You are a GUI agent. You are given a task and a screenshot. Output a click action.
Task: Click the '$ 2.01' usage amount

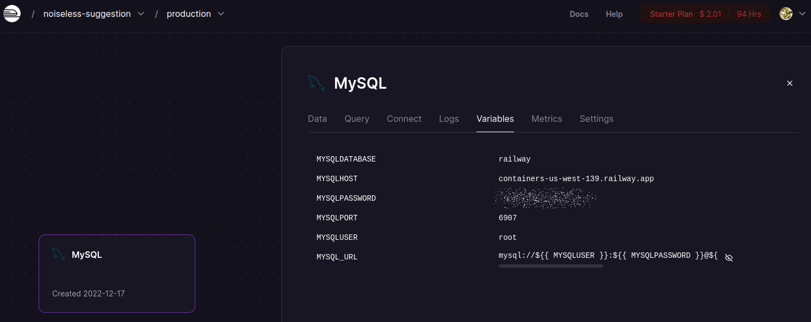710,14
